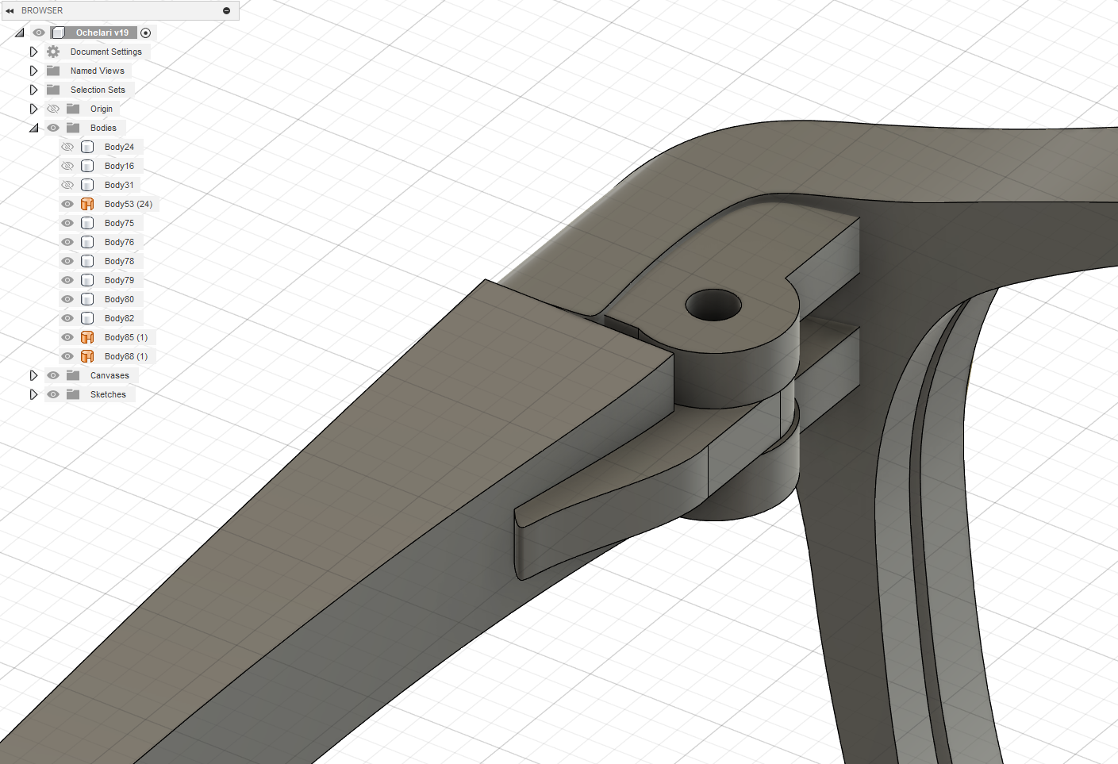Click the Body79 body icon
The width and height of the screenshot is (1118, 764).
pos(87,280)
